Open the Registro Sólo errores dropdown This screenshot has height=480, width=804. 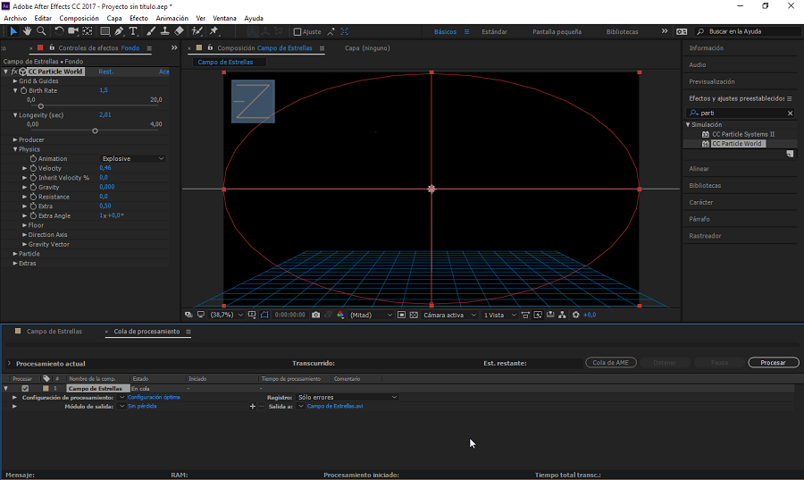pyautogui.click(x=348, y=398)
